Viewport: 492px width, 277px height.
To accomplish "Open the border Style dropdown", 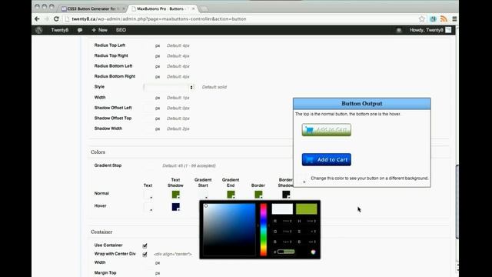I will (x=168, y=87).
